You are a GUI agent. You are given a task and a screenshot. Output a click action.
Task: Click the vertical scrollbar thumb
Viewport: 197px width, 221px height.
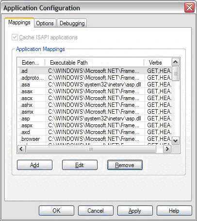pyautogui.click(x=176, y=73)
